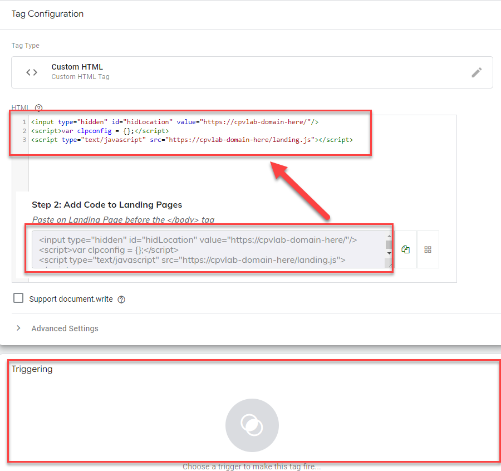Click the grid icon beside the copy button

(428, 249)
